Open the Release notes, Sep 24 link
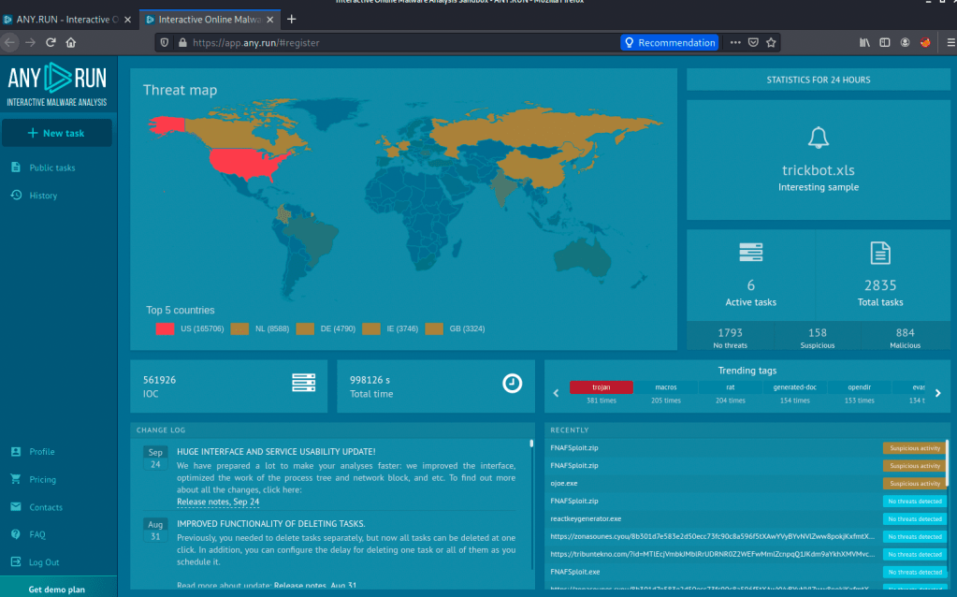Screen dimensions: 957x597 pyautogui.click(x=218, y=502)
